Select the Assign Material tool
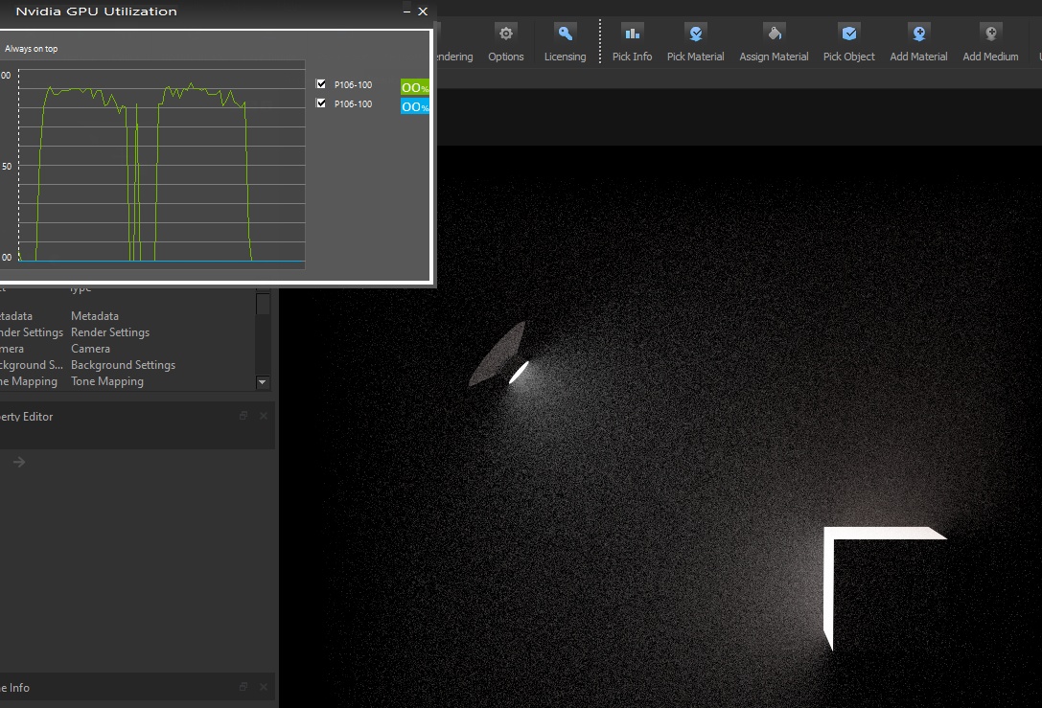Image resolution: width=1042 pixels, height=708 pixels. tap(774, 42)
